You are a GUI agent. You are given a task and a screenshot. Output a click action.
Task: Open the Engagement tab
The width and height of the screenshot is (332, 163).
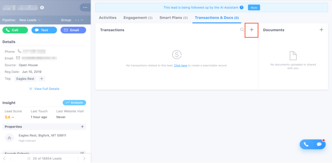point(138,18)
